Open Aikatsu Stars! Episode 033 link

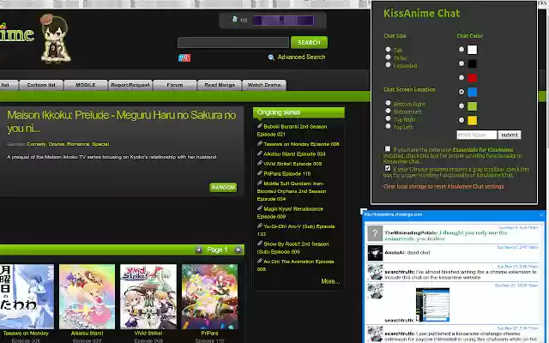(294, 154)
